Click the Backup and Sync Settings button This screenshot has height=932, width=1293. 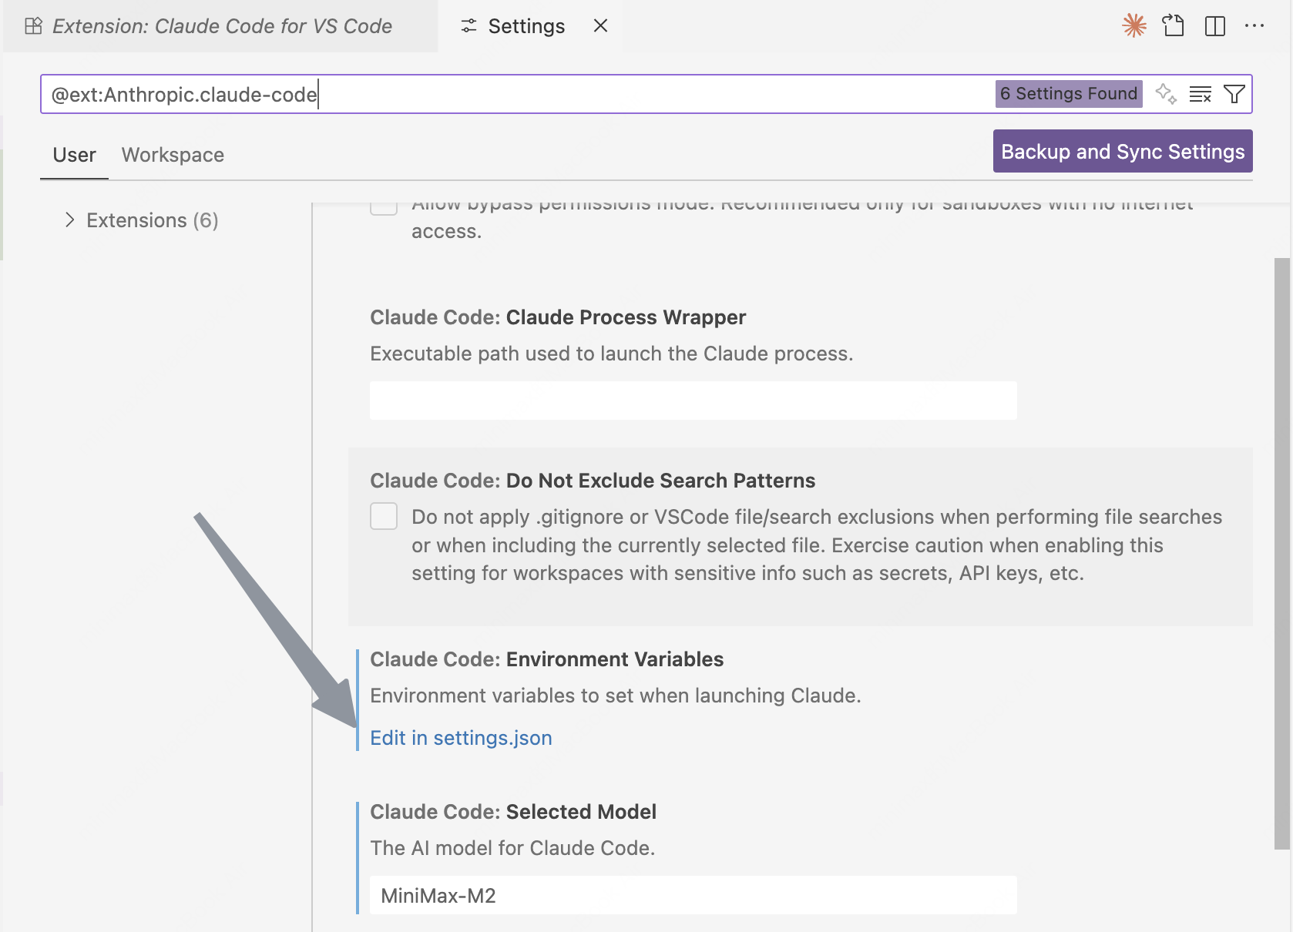[1123, 151]
